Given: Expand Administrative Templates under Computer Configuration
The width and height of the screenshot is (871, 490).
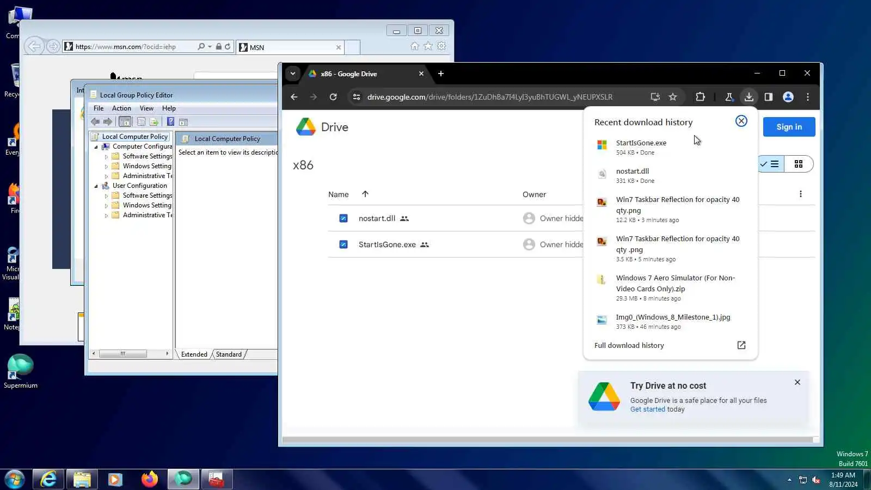Looking at the screenshot, I should click(106, 176).
